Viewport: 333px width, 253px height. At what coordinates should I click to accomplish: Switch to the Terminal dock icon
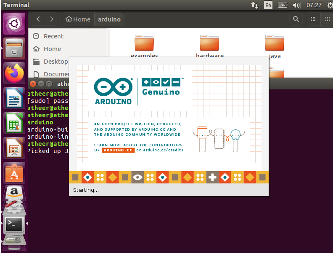(x=14, y=225)
